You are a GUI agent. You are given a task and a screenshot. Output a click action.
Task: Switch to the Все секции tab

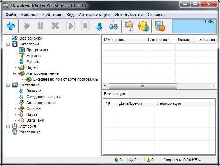click(x=114, y=94)
